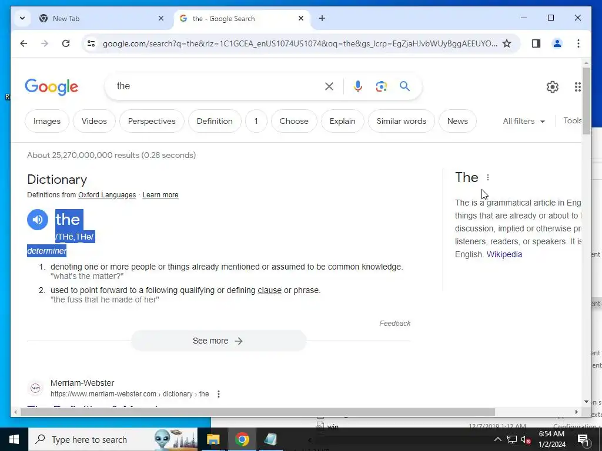Filter results by Images

click(47, 121)
